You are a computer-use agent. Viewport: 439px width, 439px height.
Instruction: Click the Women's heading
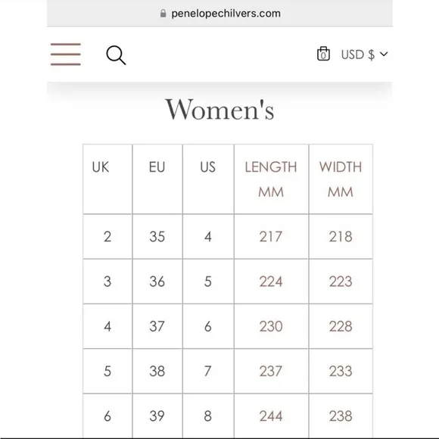[x=219, y=110]
